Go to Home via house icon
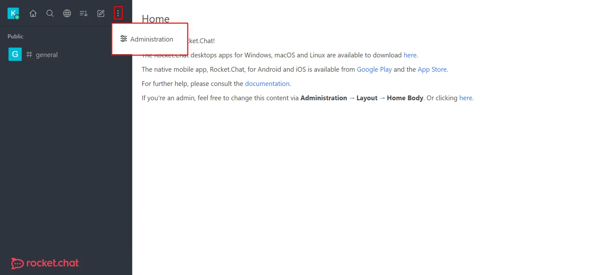599x275 pixels. 33,13
